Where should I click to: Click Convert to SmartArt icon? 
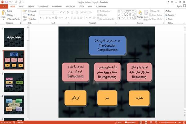coord(98,19)
